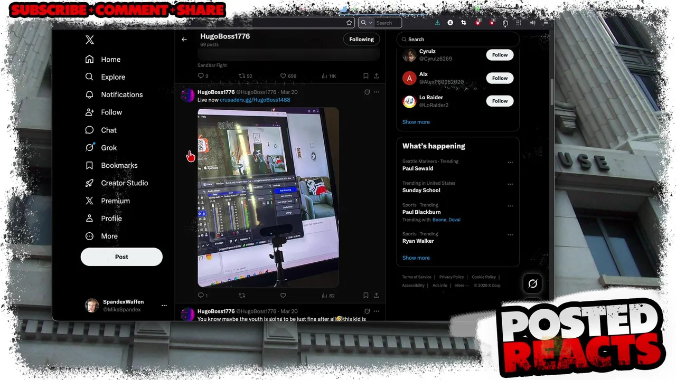Open the browser hamburger menu
This screenshot has width=676, height=380.
pyautogui.click(x=546, y=23)
